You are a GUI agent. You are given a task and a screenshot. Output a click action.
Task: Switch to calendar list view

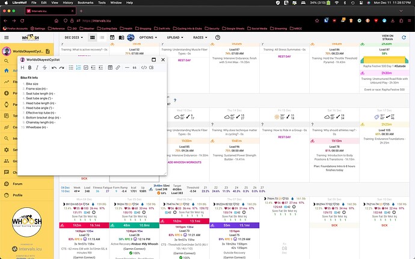point(102,38)
